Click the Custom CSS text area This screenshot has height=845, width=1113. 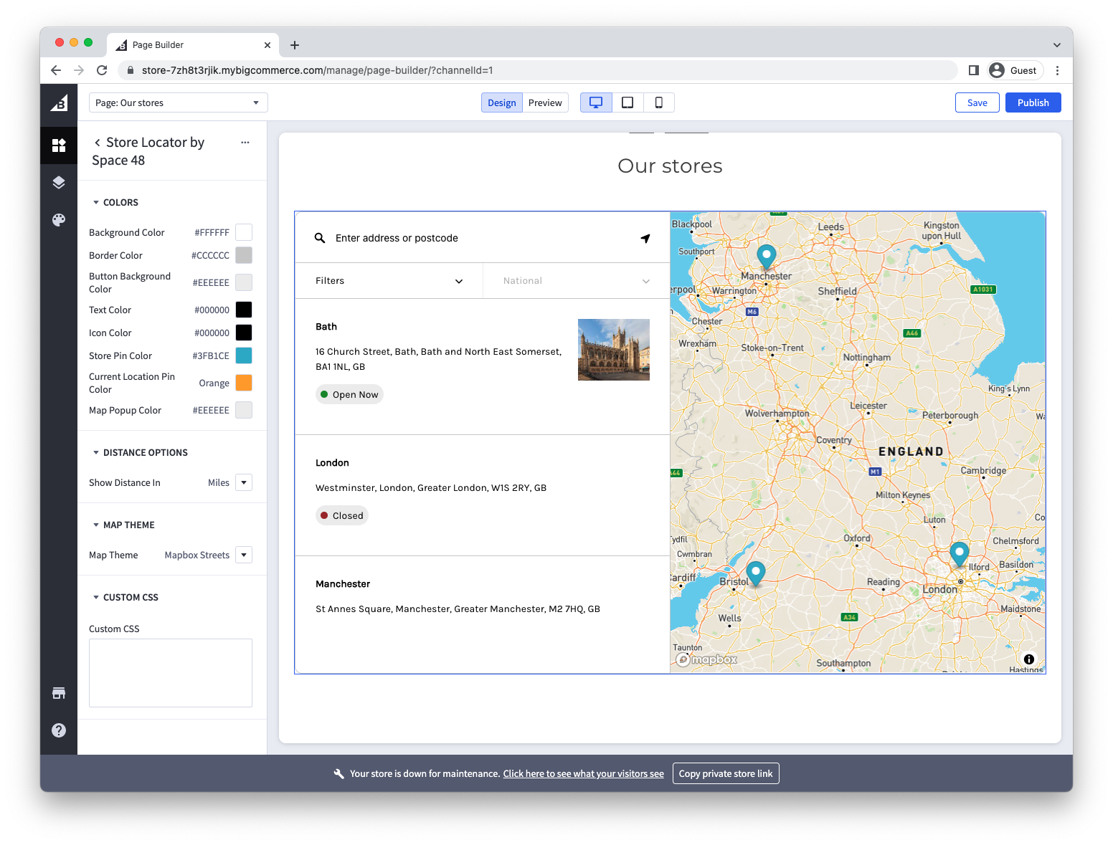pos(171,673)
